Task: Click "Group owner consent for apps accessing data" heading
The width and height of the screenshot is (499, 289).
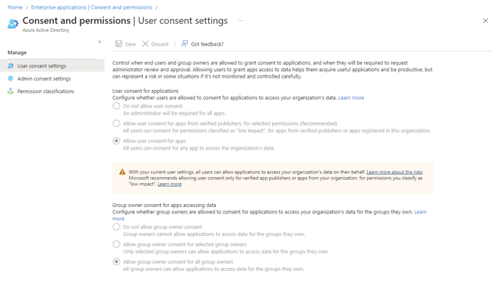Action: 164,205
